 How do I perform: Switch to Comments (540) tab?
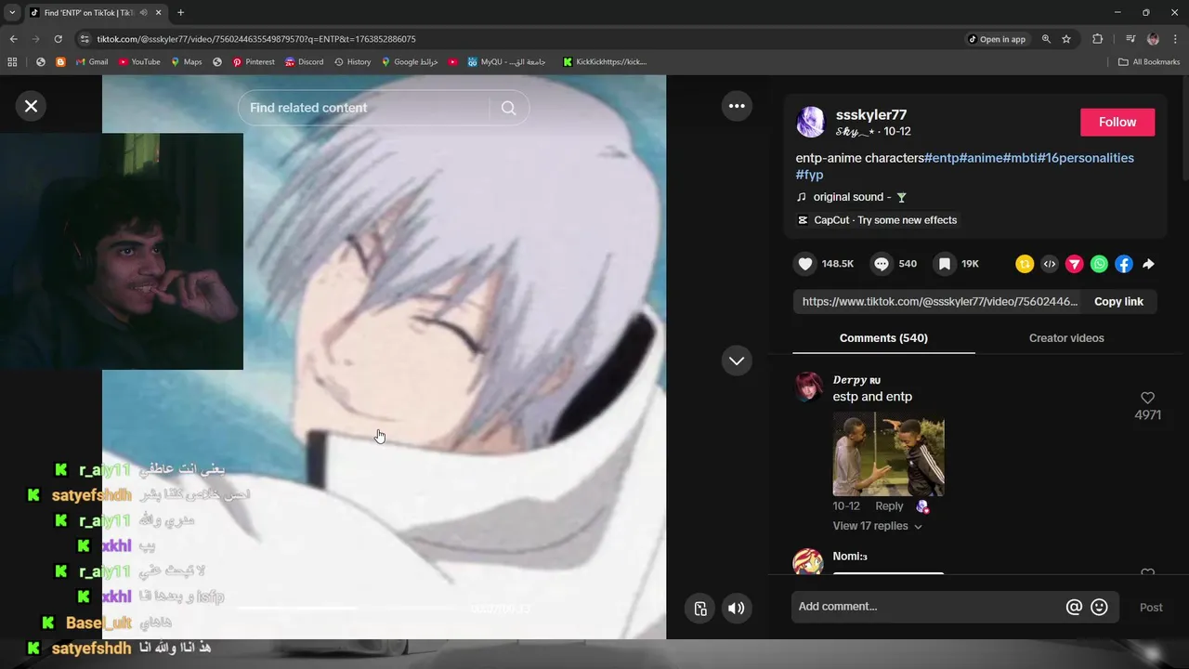click(883, 338)
